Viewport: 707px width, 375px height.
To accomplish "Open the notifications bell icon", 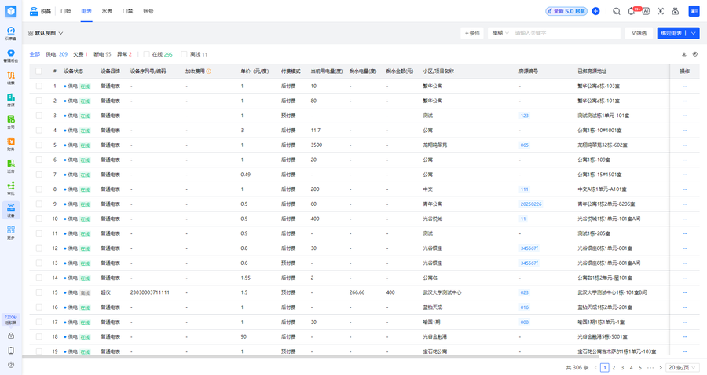I will [x=632, y=11].
